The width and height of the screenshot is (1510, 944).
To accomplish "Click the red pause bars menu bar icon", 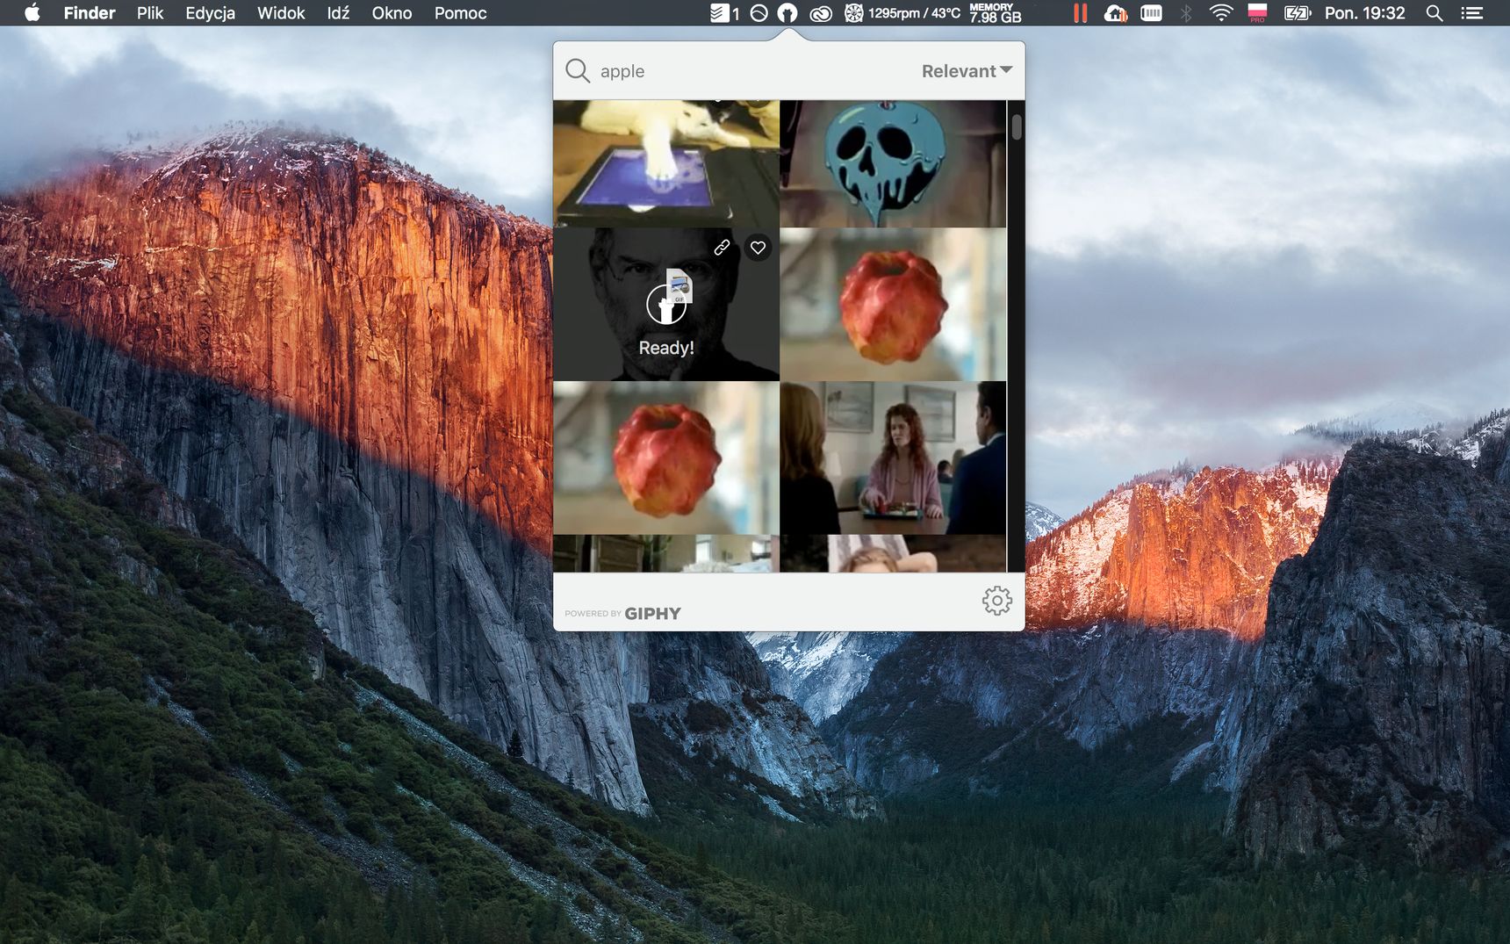I will tap(1080, 13).
